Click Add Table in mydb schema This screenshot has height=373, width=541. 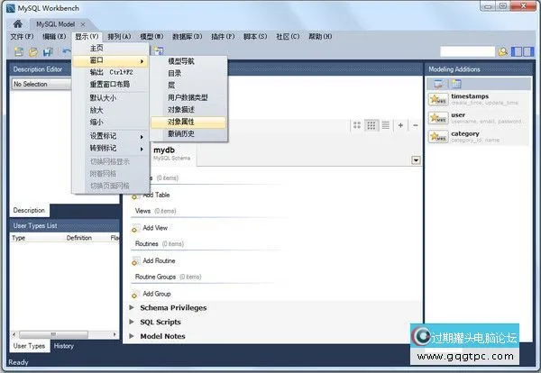pyautogui.click(x=156, y=195)
